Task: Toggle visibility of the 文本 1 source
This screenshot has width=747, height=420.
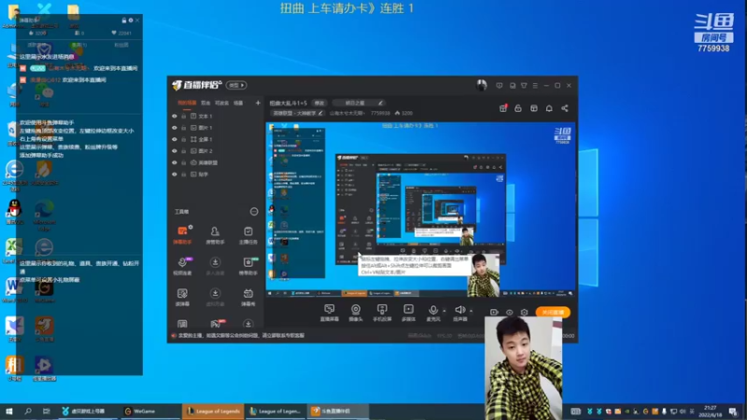Action: tap(175, 116)
